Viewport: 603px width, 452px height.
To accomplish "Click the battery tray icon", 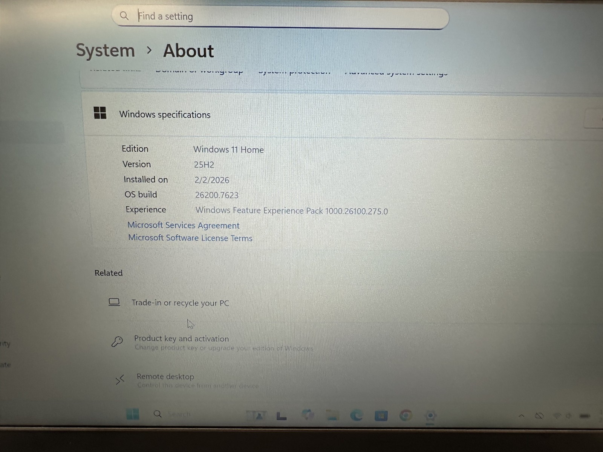I will click(x=585, y=416).
